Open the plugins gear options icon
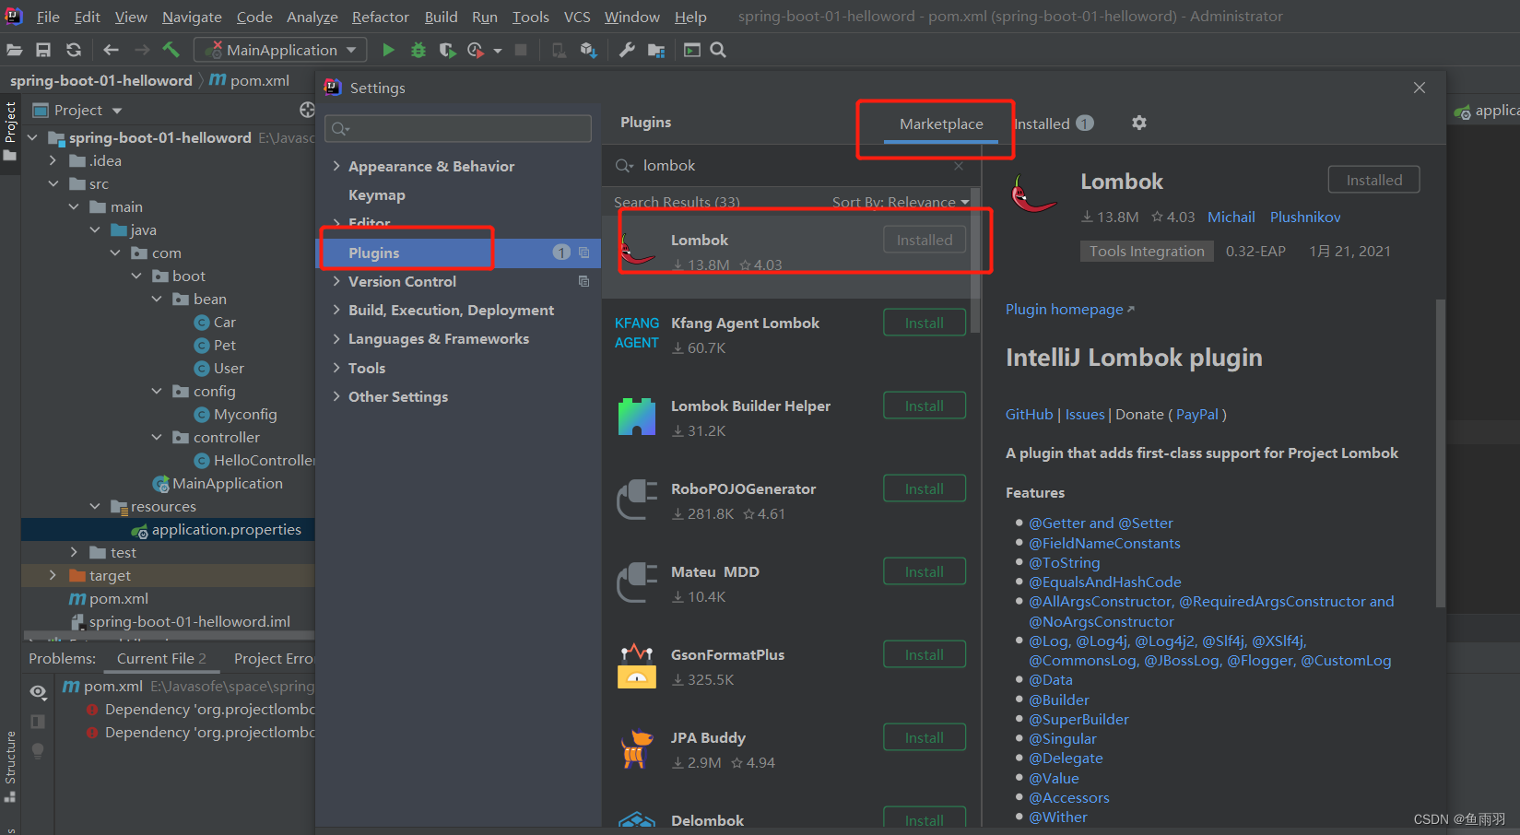The height and width of the screenshot is (835, 1520). click(1139, 123)
